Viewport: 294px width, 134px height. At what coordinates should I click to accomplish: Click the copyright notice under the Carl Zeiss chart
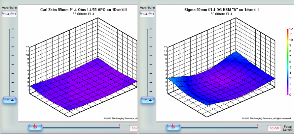(x=121, y=118)
